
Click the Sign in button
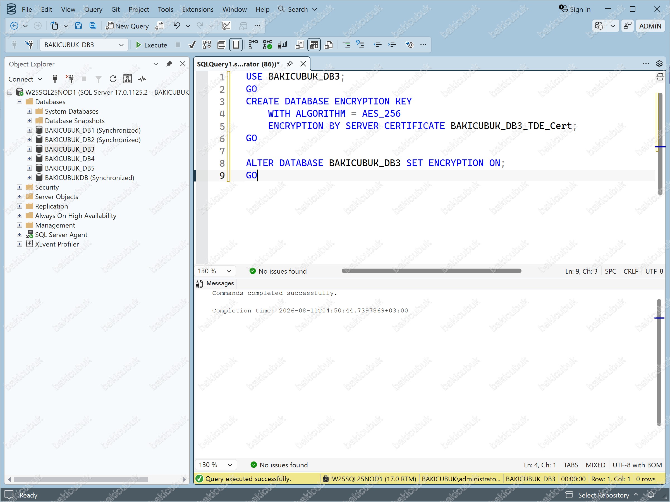575,9
